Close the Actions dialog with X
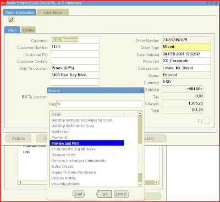 tap(141, 90)
